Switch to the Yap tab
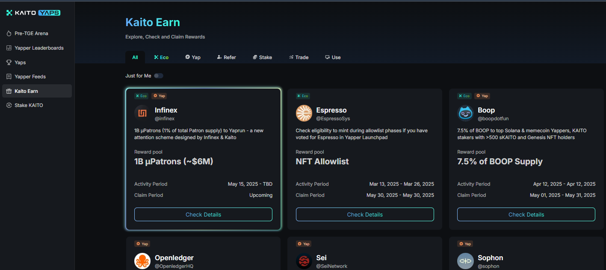The image size is (606, 270). [193, 57]
